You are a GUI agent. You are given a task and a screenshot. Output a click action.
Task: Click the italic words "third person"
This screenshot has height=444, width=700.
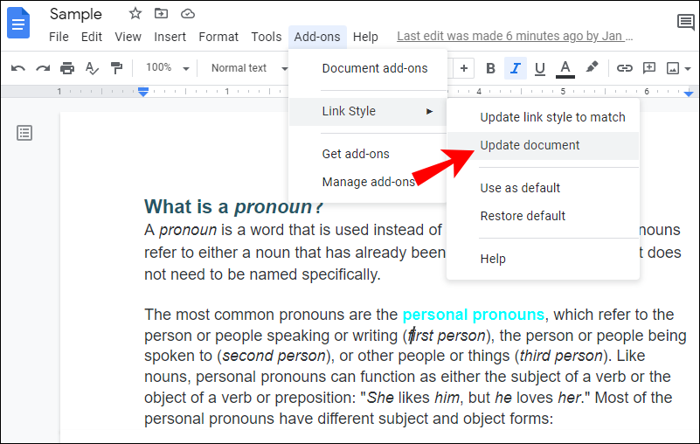[561, 356]
